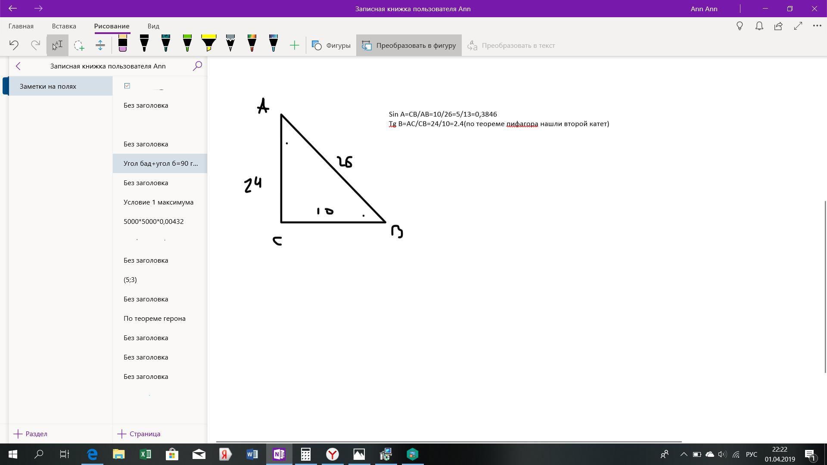Select the eraser tool
The height and width of the screenshot is (465, 827).
(123, 44)
